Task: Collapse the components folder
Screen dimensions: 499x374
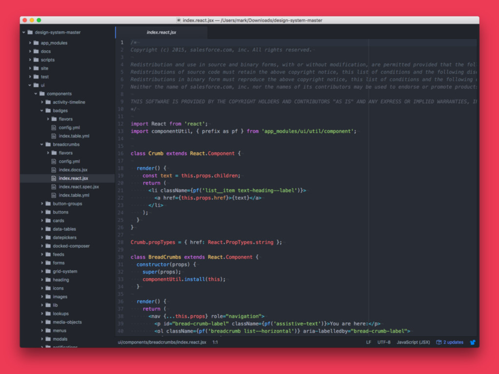Action: tap(36, 93)
